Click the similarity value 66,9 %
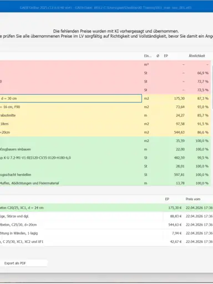This screenshot has width=213, height=284. coord(203,73)
